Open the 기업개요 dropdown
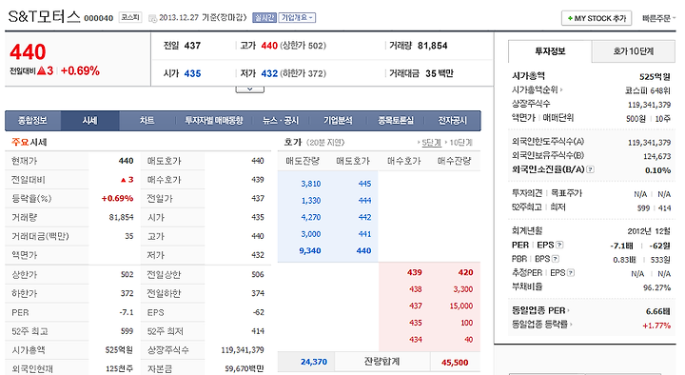Screen dimensions: 685x375 click(x=297, y=17)
